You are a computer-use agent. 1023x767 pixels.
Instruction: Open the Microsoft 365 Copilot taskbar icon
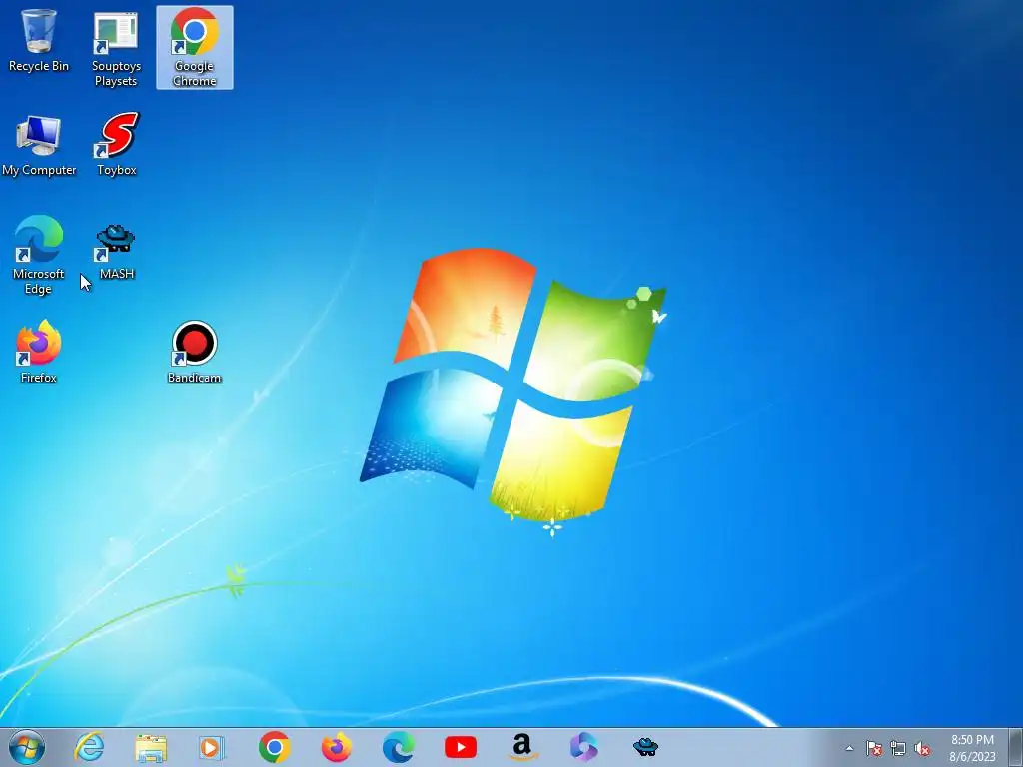tap(583, 747)
